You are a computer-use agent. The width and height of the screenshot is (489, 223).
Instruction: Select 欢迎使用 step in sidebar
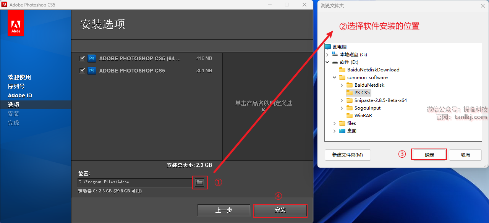coord(19,77)
